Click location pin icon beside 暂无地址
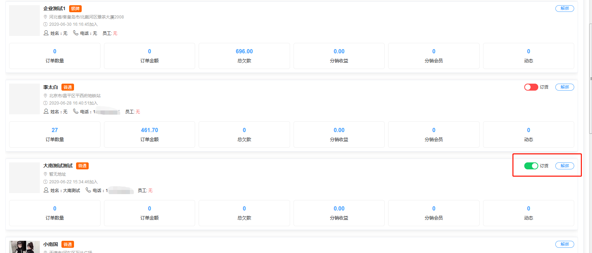The height and width of the screenshot is (253, 592). pos(45,174)
